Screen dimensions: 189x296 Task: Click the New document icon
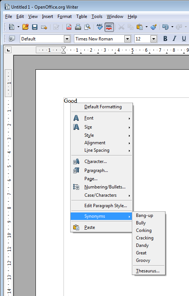point(12,27)
